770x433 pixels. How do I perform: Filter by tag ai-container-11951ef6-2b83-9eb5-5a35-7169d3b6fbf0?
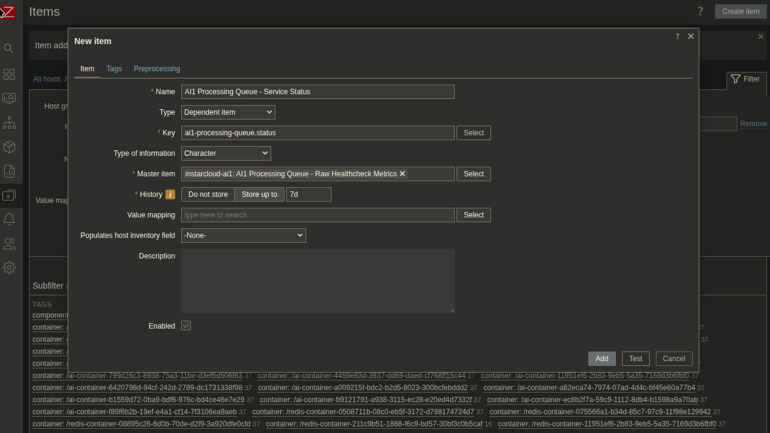(585, 376)
